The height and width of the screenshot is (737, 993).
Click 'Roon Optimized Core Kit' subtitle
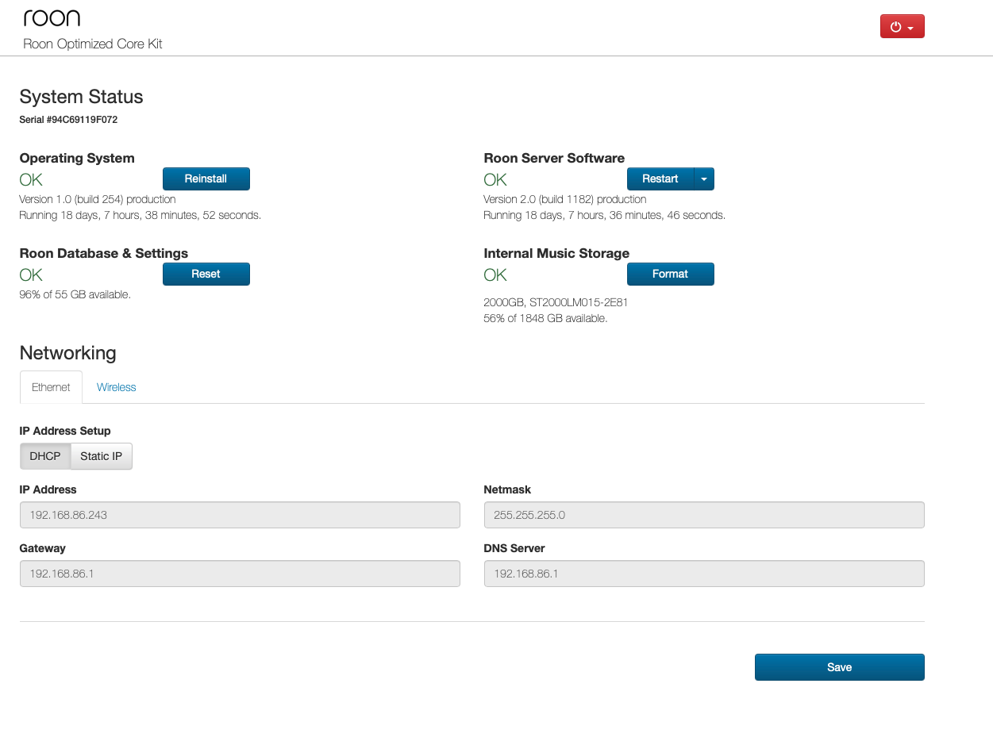pos(93,44)
